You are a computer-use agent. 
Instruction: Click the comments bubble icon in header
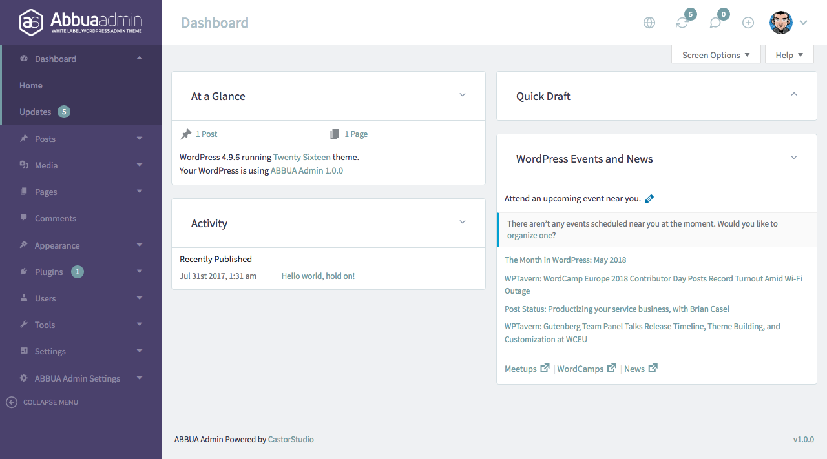(715, 23)
